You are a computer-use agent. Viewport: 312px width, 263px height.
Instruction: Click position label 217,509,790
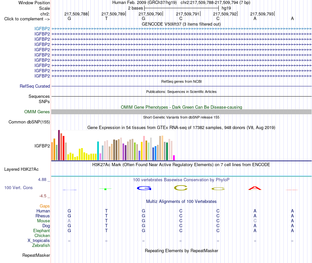coord(150,14)
